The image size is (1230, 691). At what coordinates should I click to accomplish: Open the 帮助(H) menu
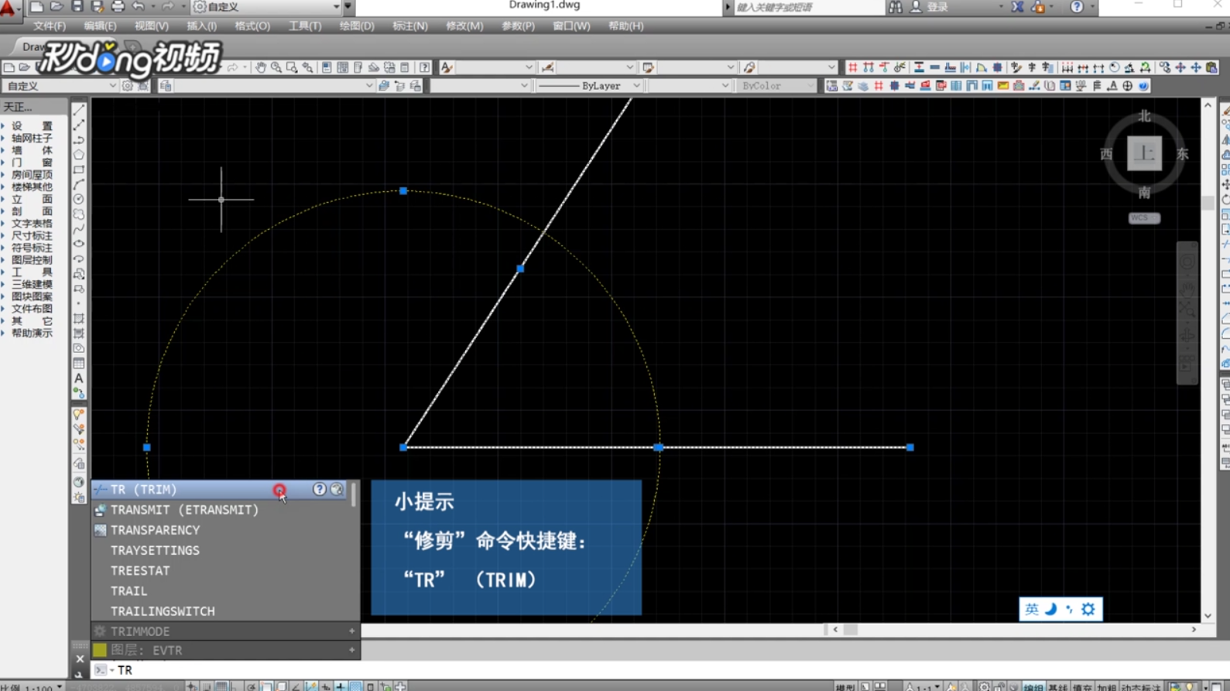(x=626, y=26)
